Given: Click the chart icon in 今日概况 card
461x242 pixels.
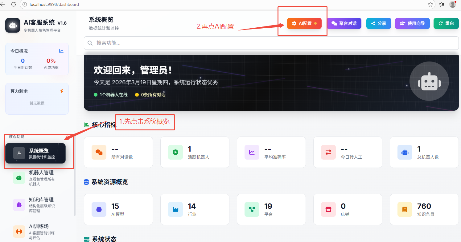Looking at the screenshot, I should [61, 51].
